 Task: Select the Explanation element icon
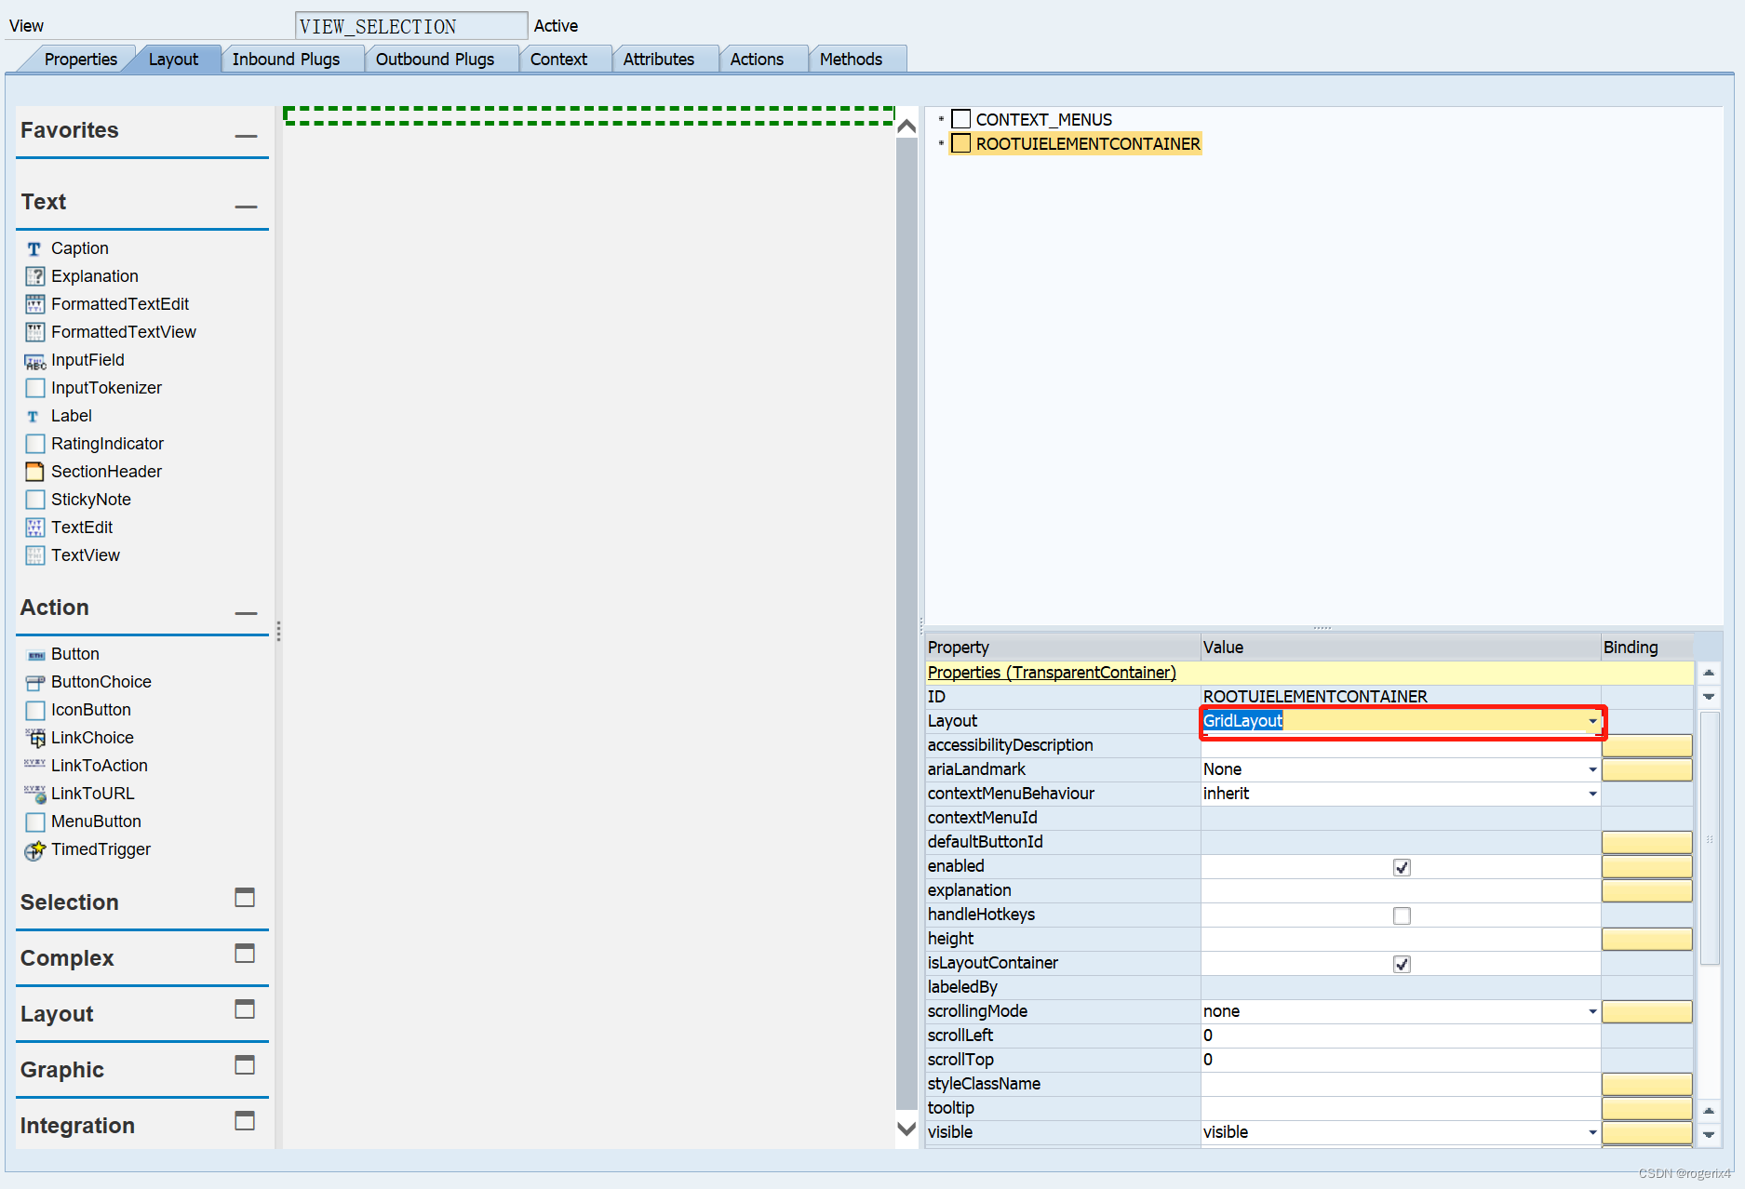[x=34, y=276]
